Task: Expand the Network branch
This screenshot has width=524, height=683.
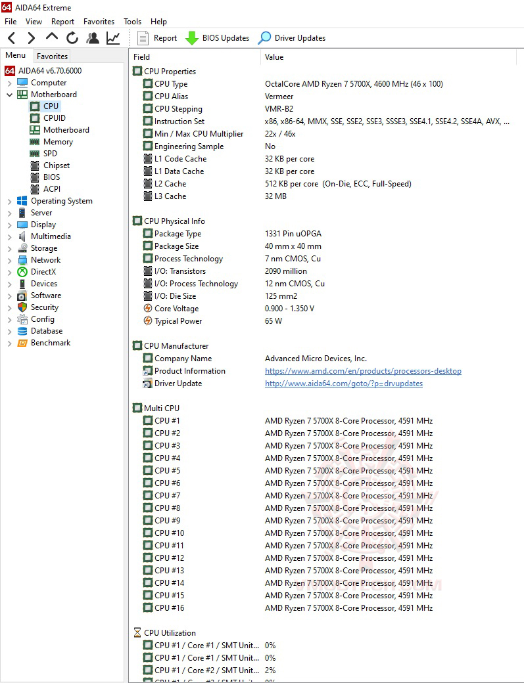Action: coord(10,260)
